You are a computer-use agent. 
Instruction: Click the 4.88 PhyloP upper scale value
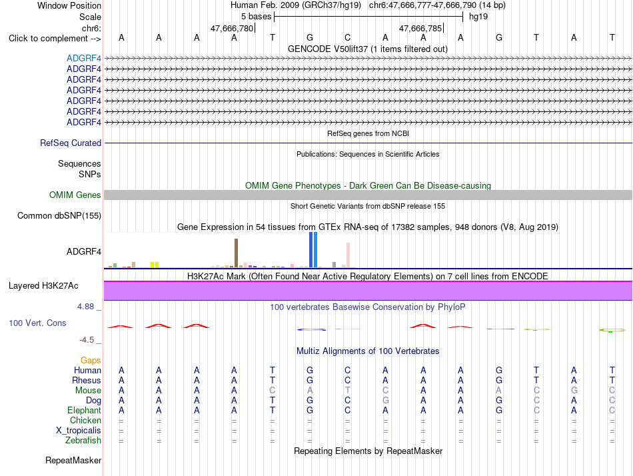pos(85,307)
